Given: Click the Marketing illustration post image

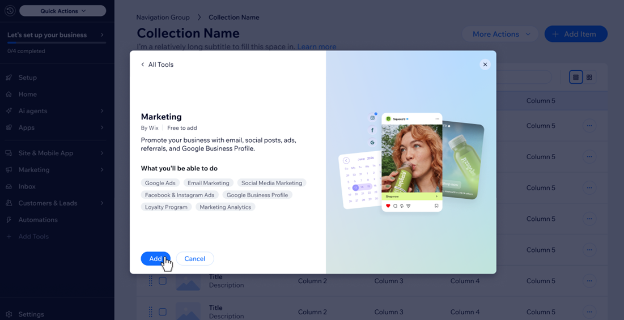Looking at the screenshot, I should click(412, 158).
